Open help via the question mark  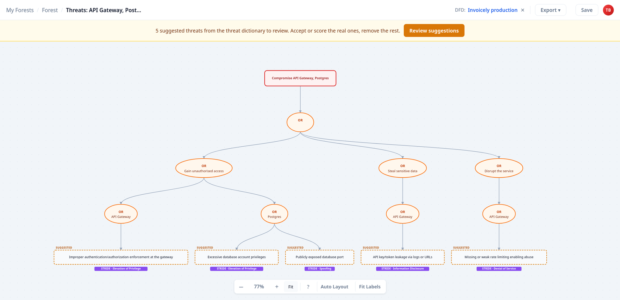pos(308,287)
